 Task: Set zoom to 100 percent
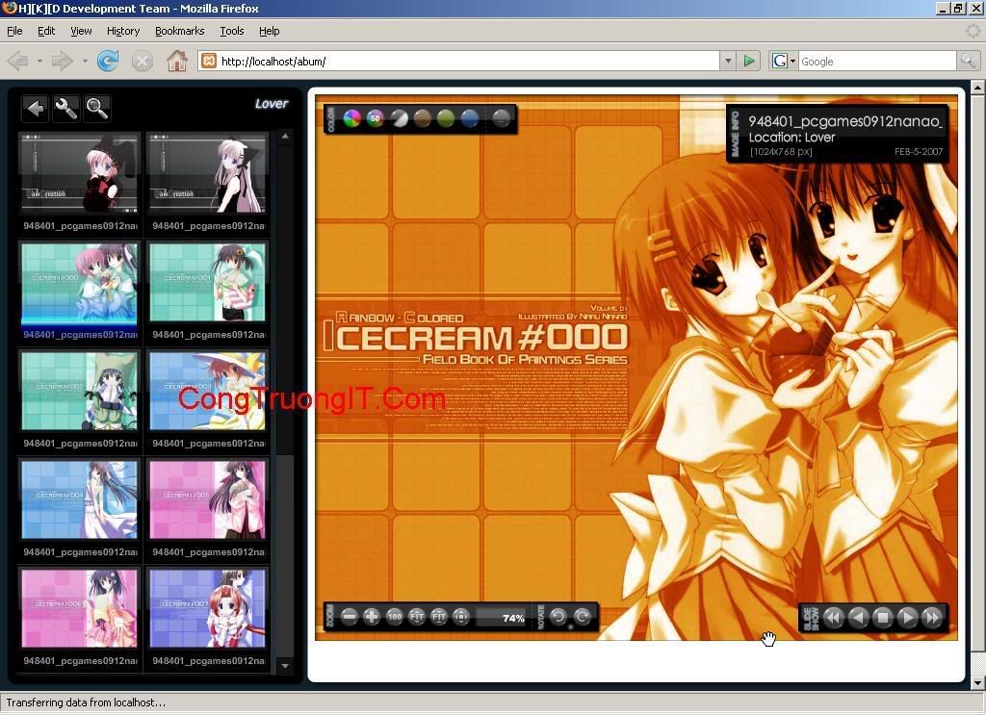coord(394,617)
